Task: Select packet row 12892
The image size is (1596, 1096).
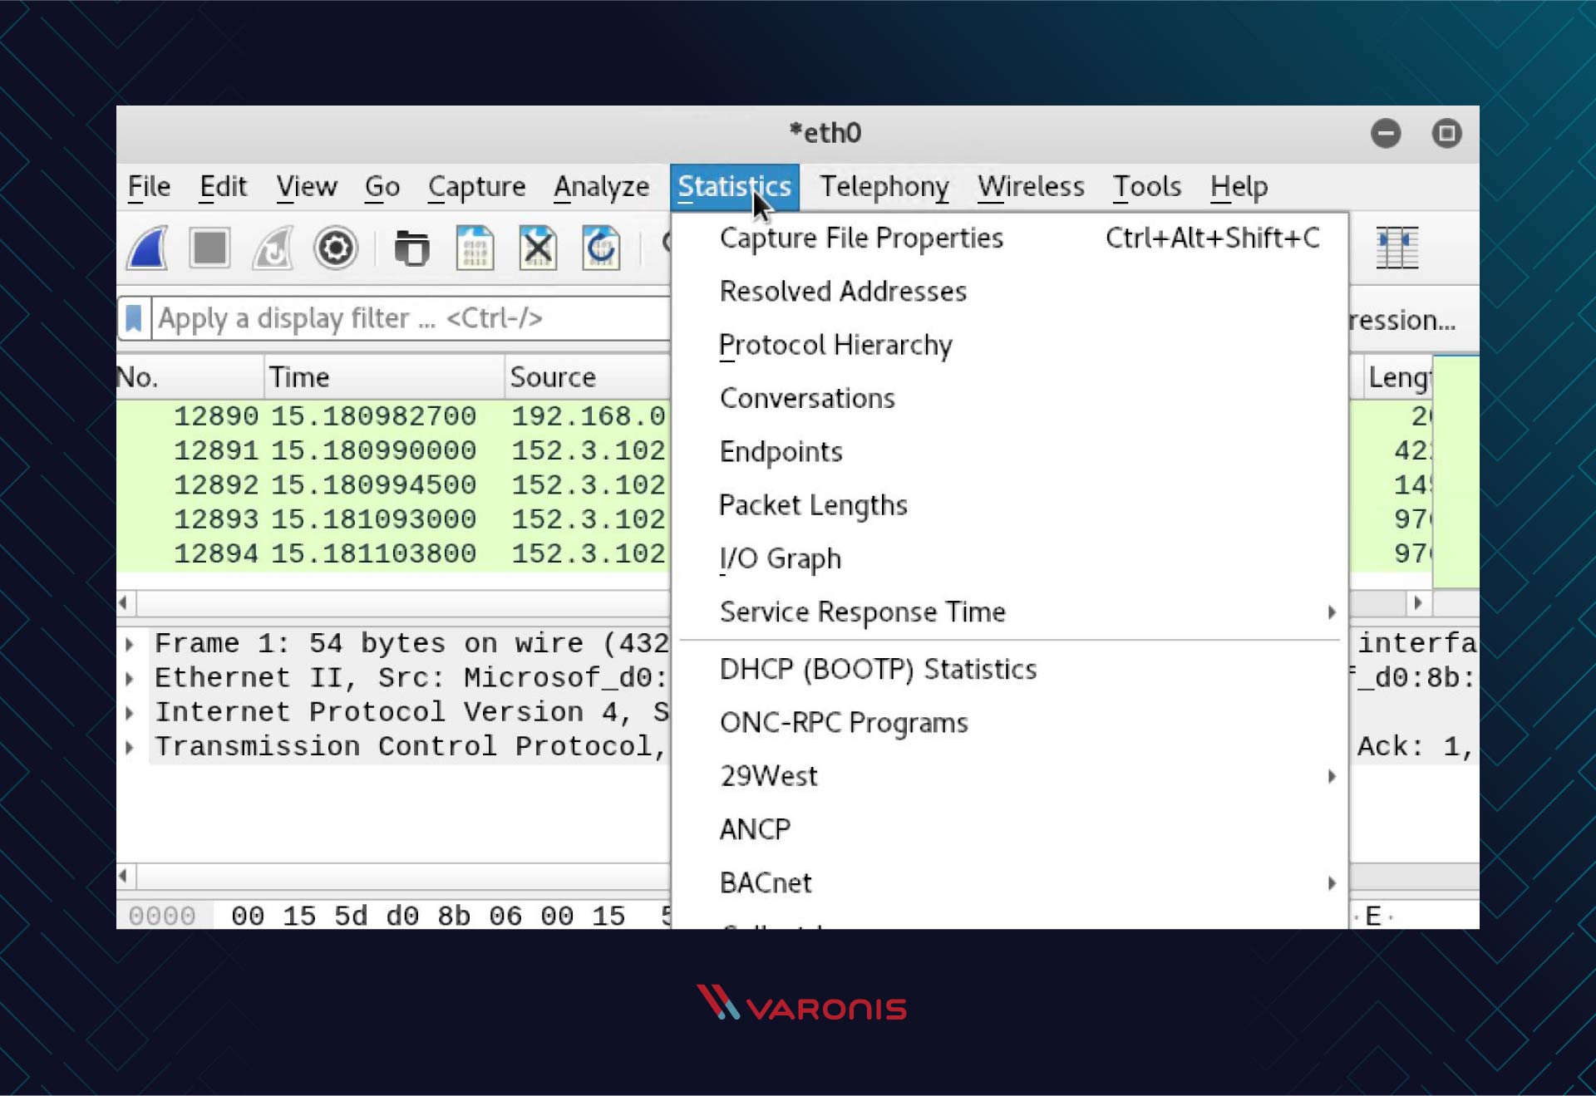Action: [393, 484]
